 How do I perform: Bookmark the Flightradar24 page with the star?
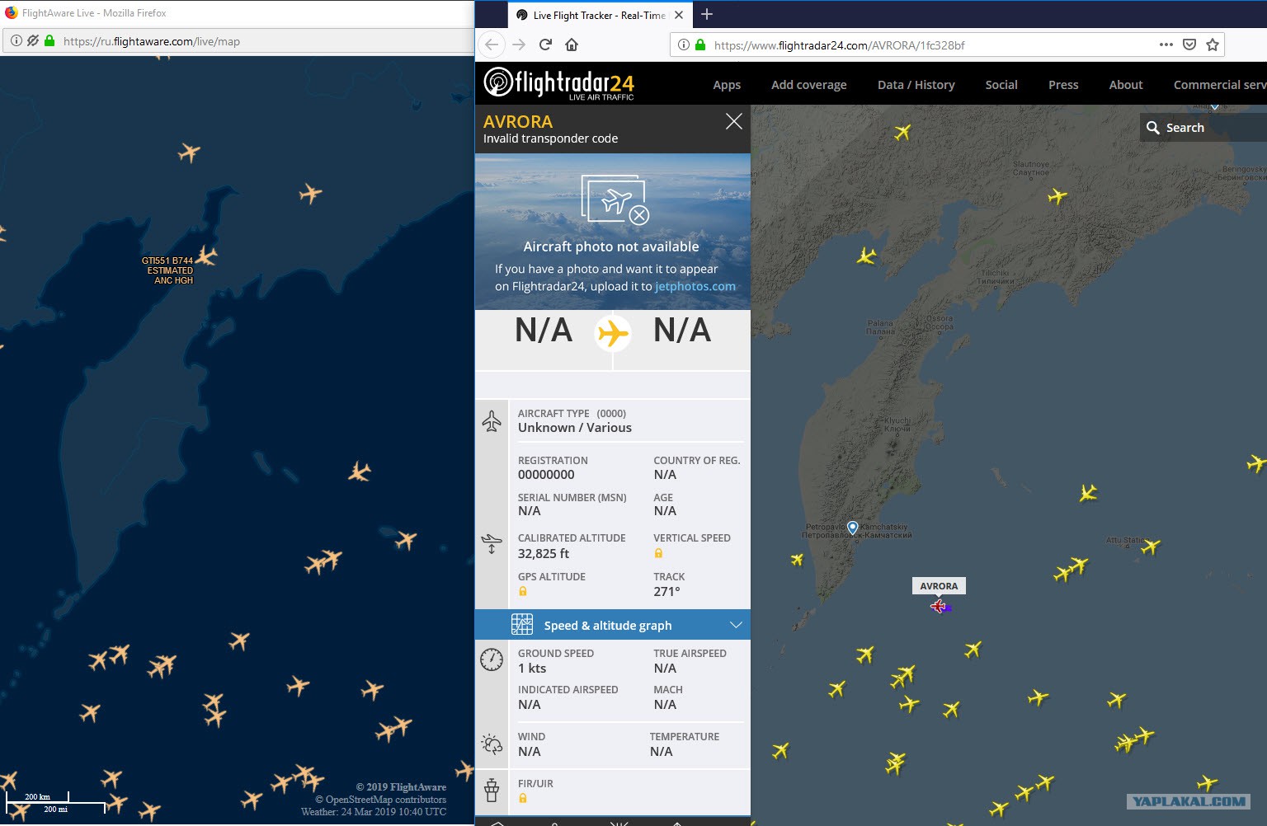pyautogui.click(x=1213, y=45)
